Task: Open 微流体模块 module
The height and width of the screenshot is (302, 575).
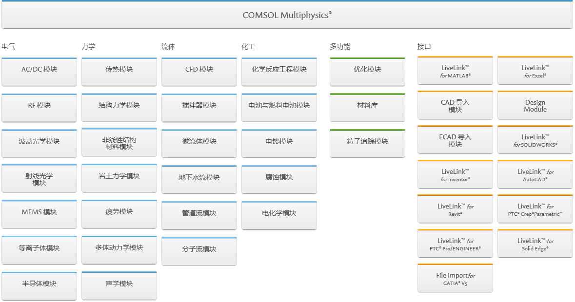Action: pos(199,142)
